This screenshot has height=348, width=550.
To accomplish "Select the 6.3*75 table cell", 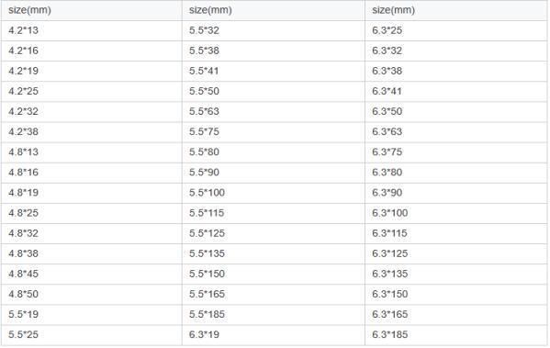I will tap(456, 152).
